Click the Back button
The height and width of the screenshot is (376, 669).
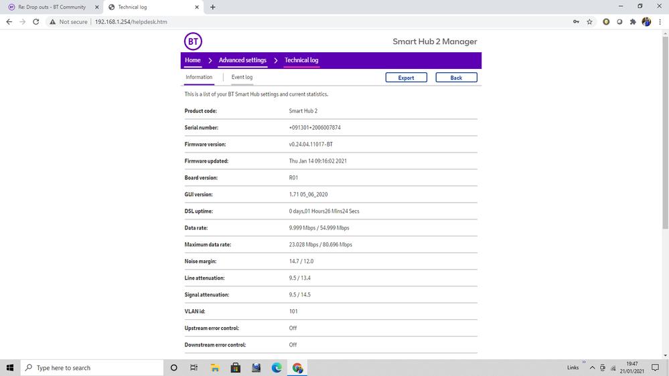coord(456,78)
